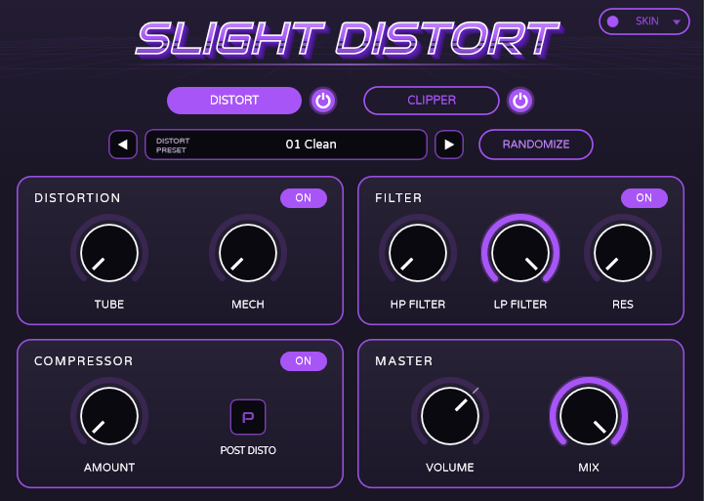
Task: Click the DISTORT PRESET label text
Action: pos(173,146)
